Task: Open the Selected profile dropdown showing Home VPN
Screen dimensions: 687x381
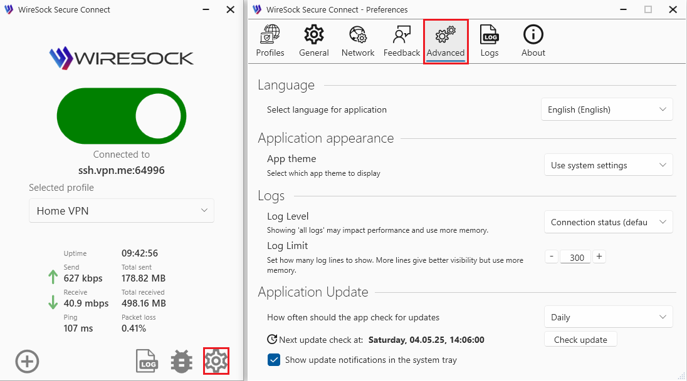Action: coord(122,211)
